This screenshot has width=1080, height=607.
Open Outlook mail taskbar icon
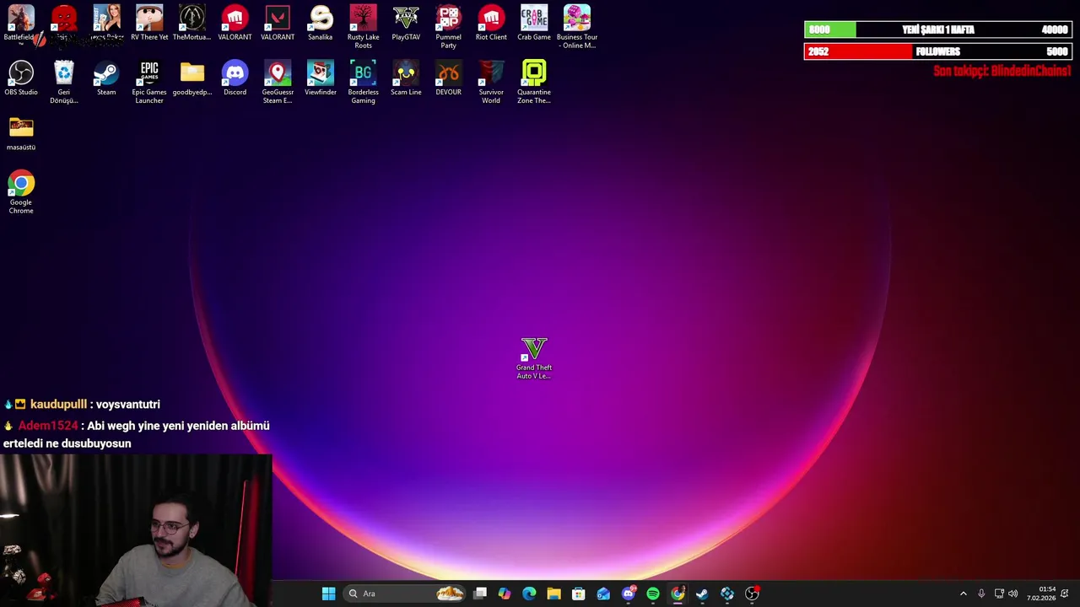pyautogui.click(x=603, y=594)
